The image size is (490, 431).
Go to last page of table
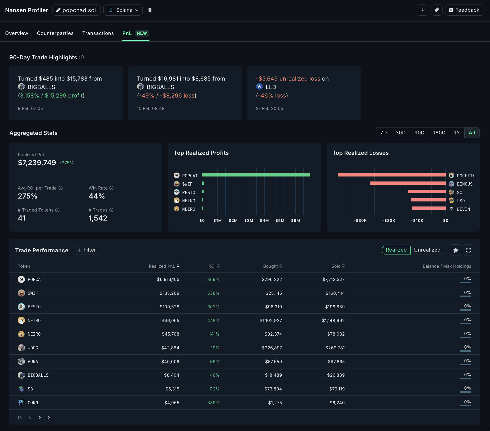(x=50, y=417)
